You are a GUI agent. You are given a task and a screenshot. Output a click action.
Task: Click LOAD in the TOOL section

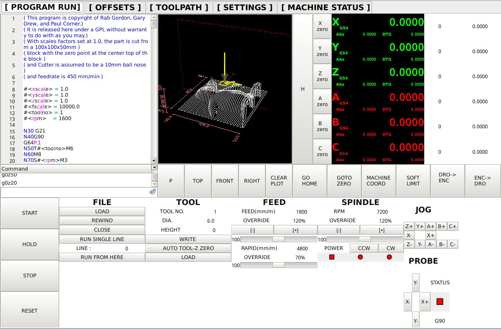188,257
